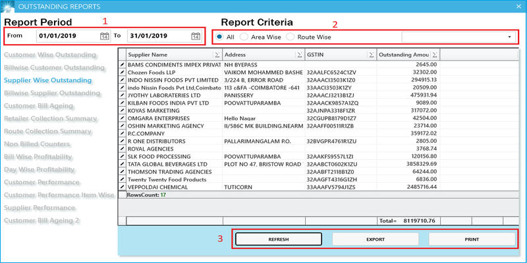Click the Supplier Name column summary sigma icon
The image size is (527, 263).
coord(217,55)
